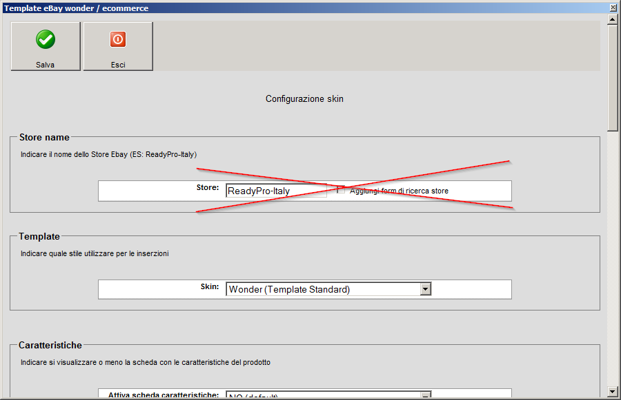This screenshot has height=400, width=621.
Task: Click 'Indicare il nome dello Store Ebay' text
Action: click(108, 154)
